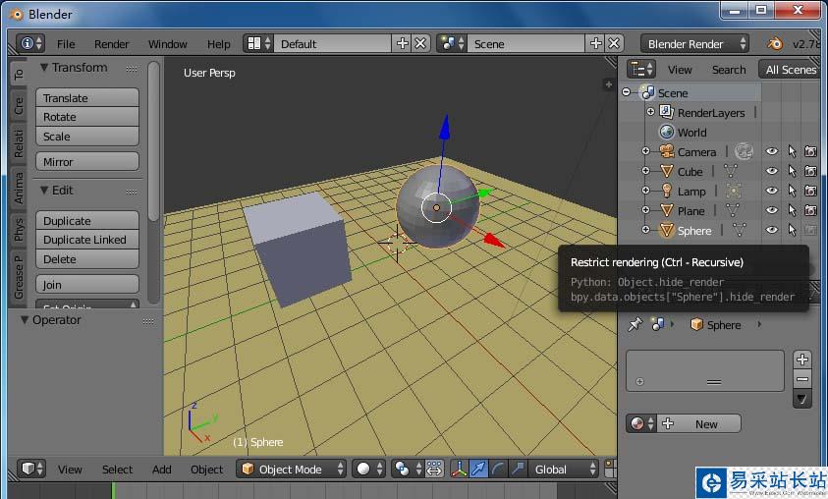
Task: Click the Lamp data icon in outliner
Action: (734, 191)
